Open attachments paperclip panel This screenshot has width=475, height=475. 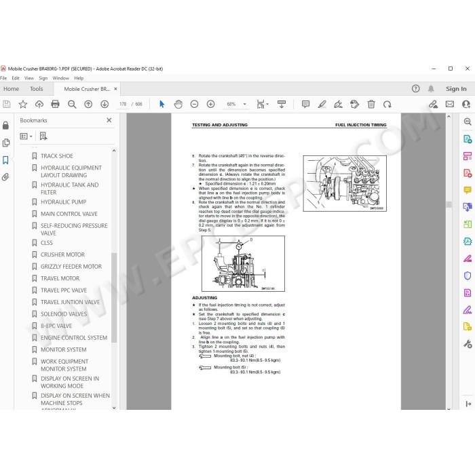point(5,177)
